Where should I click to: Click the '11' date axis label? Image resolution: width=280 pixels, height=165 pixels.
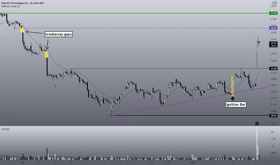[249, 162]
